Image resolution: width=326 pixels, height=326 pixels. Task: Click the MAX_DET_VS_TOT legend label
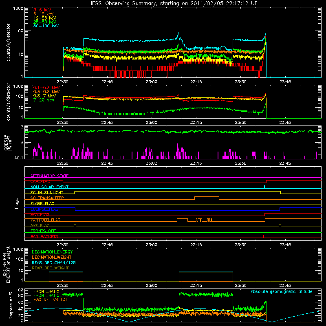[51, 300]
